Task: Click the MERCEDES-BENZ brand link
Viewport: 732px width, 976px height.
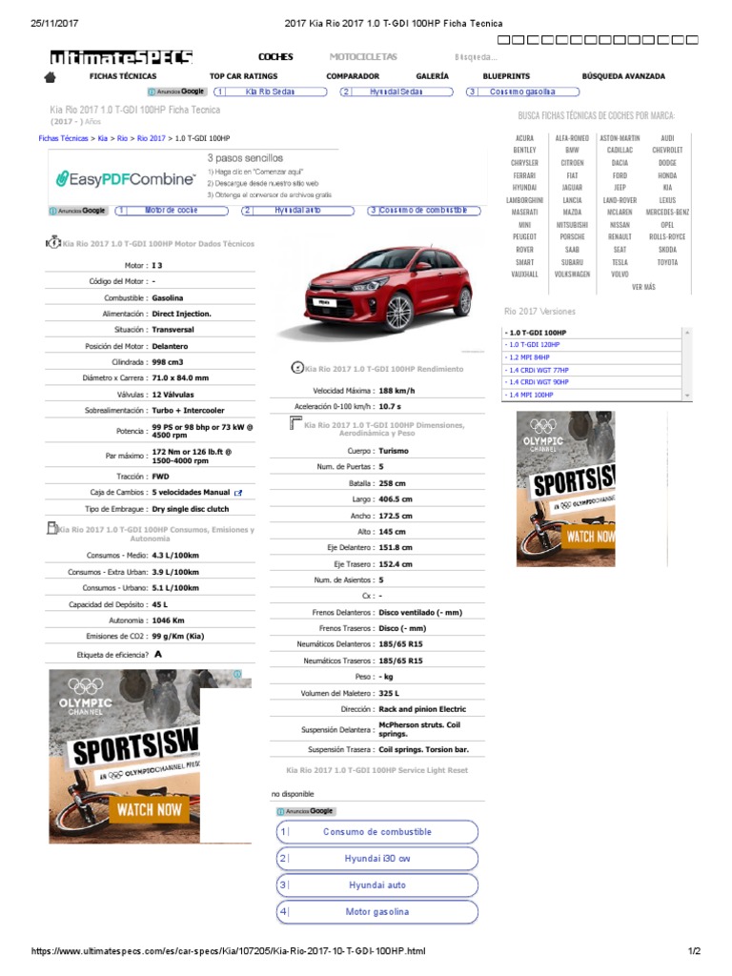Action: (x=667, y=213)
